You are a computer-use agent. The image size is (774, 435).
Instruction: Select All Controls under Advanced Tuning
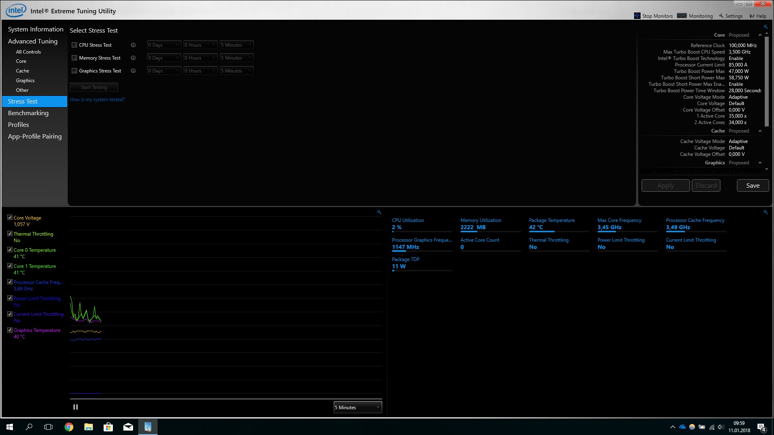pos(28,52)
